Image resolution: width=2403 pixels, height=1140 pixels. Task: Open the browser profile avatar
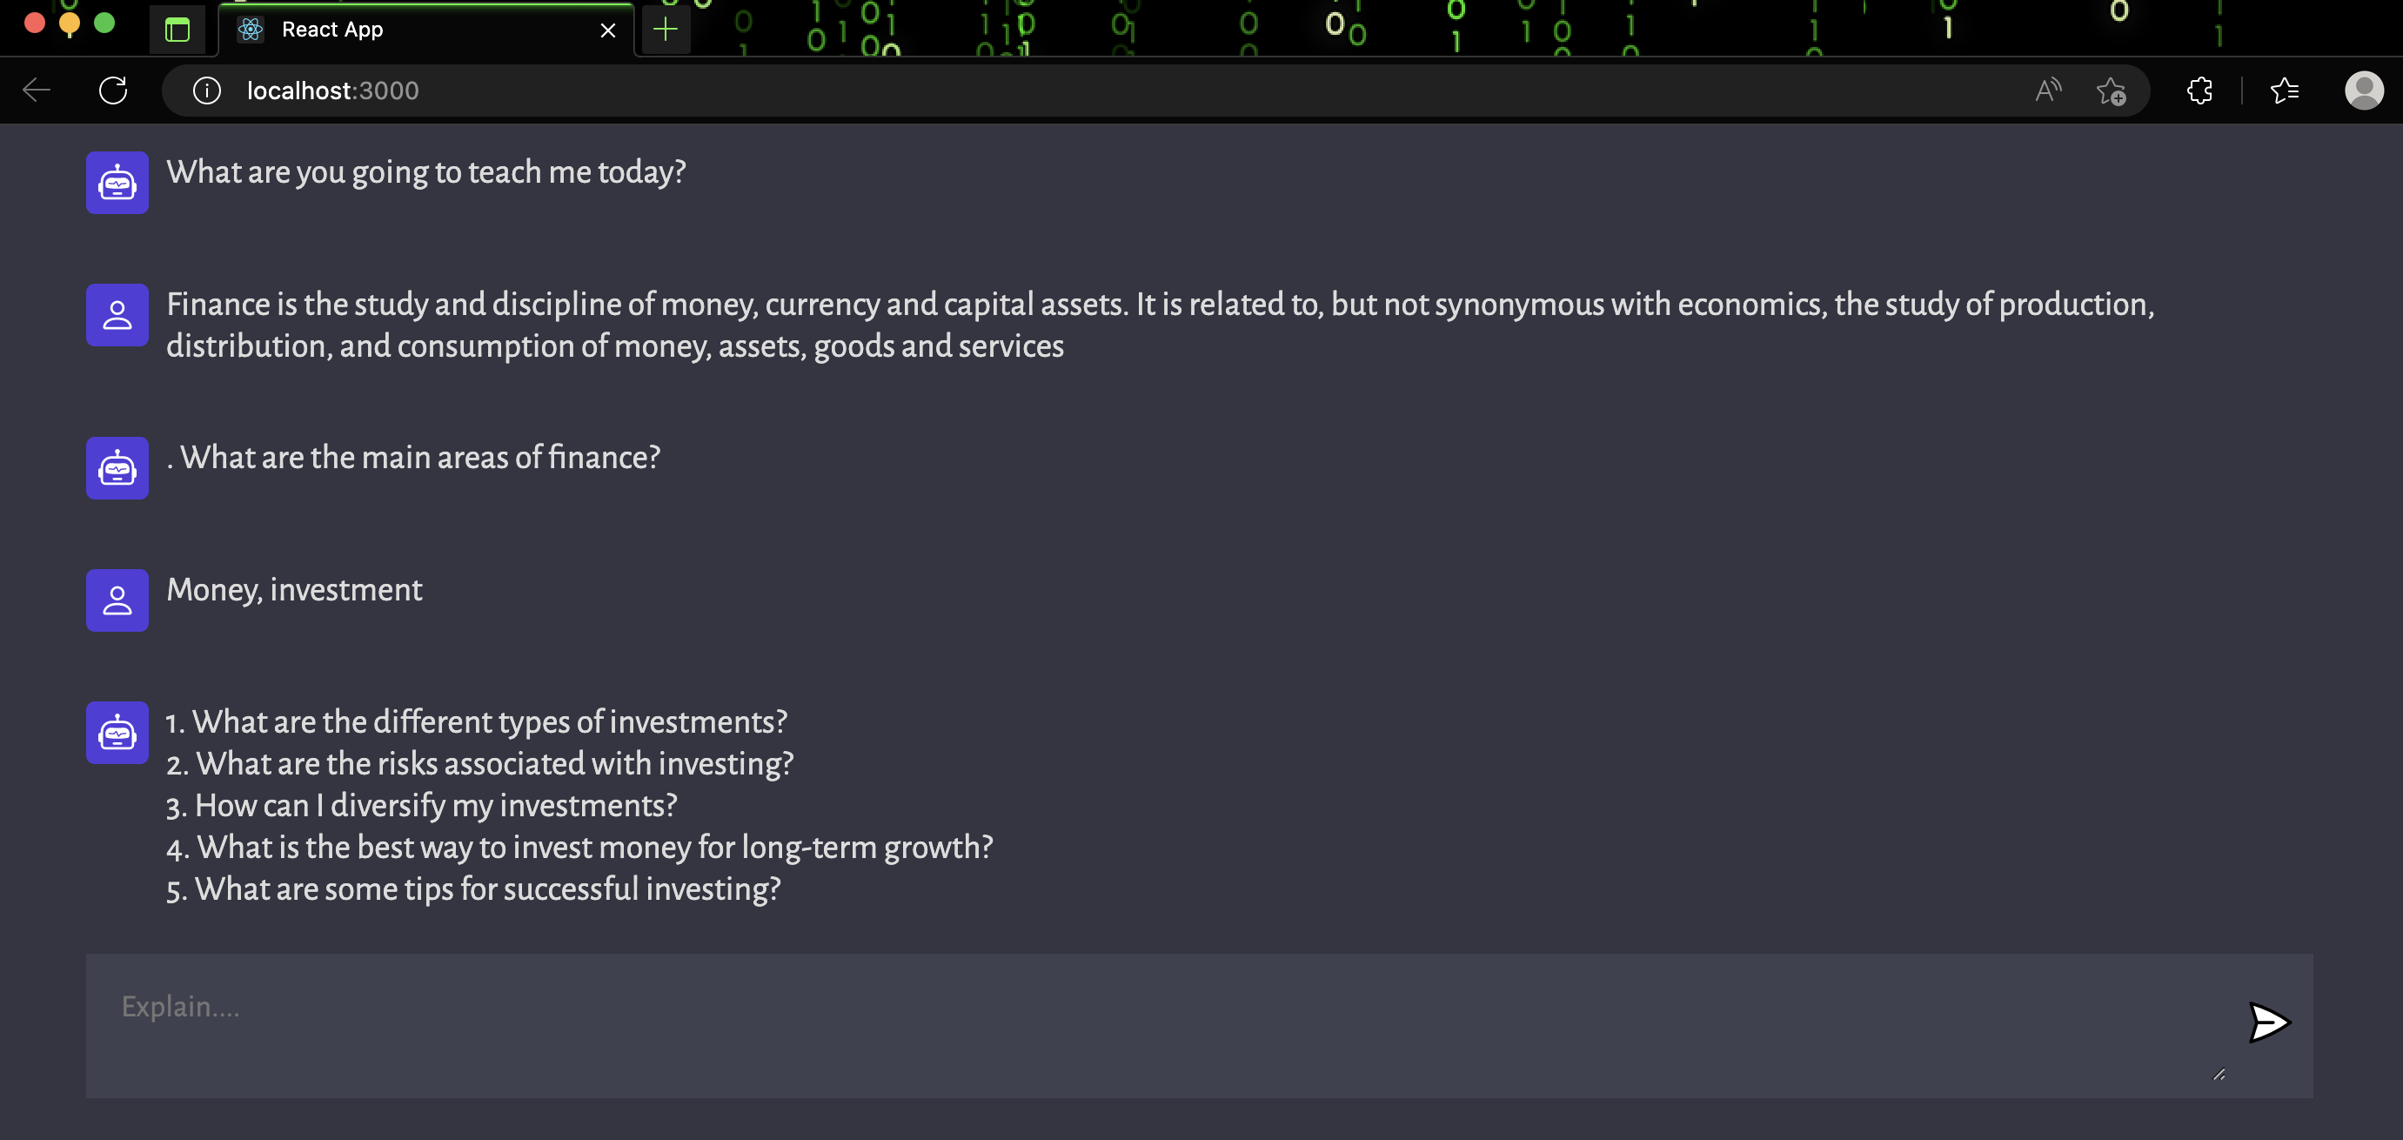click(2364, 91)
